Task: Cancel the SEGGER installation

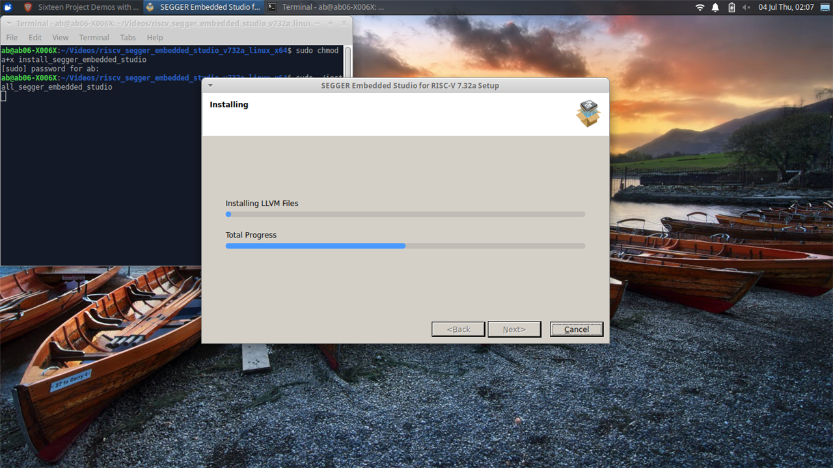Action: click(x=577, y=329)
